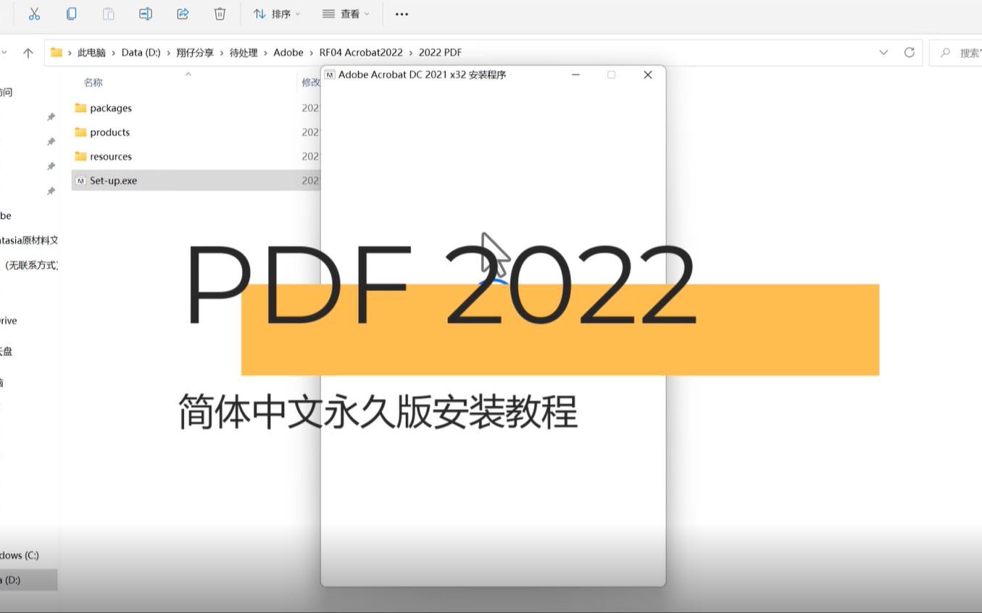Go up one folder with the up arrow

[x=28, y=52]
